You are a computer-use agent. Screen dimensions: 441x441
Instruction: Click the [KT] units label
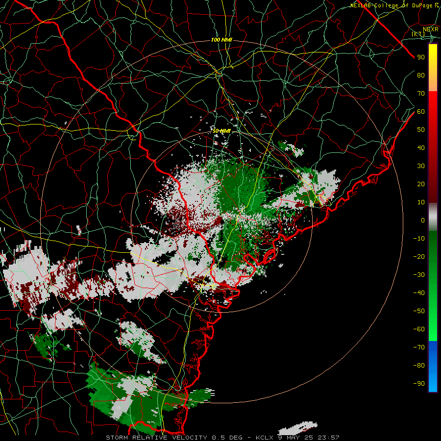(418, 34)
